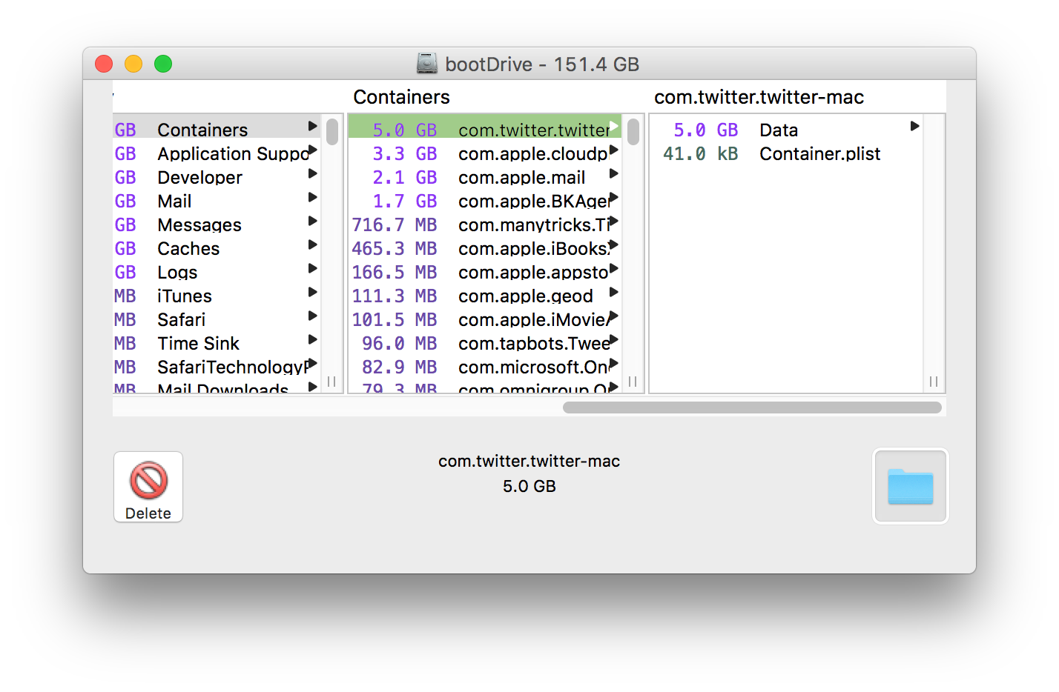Expand the Application Support folder arrow
The height and width of the screenshot is (692, 1059).
click(x=312, y=150)
